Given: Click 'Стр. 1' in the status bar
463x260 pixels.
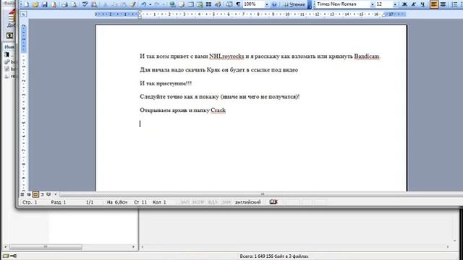Looking at the screenshot, I should pyautogui.click(x=30, y=202).
